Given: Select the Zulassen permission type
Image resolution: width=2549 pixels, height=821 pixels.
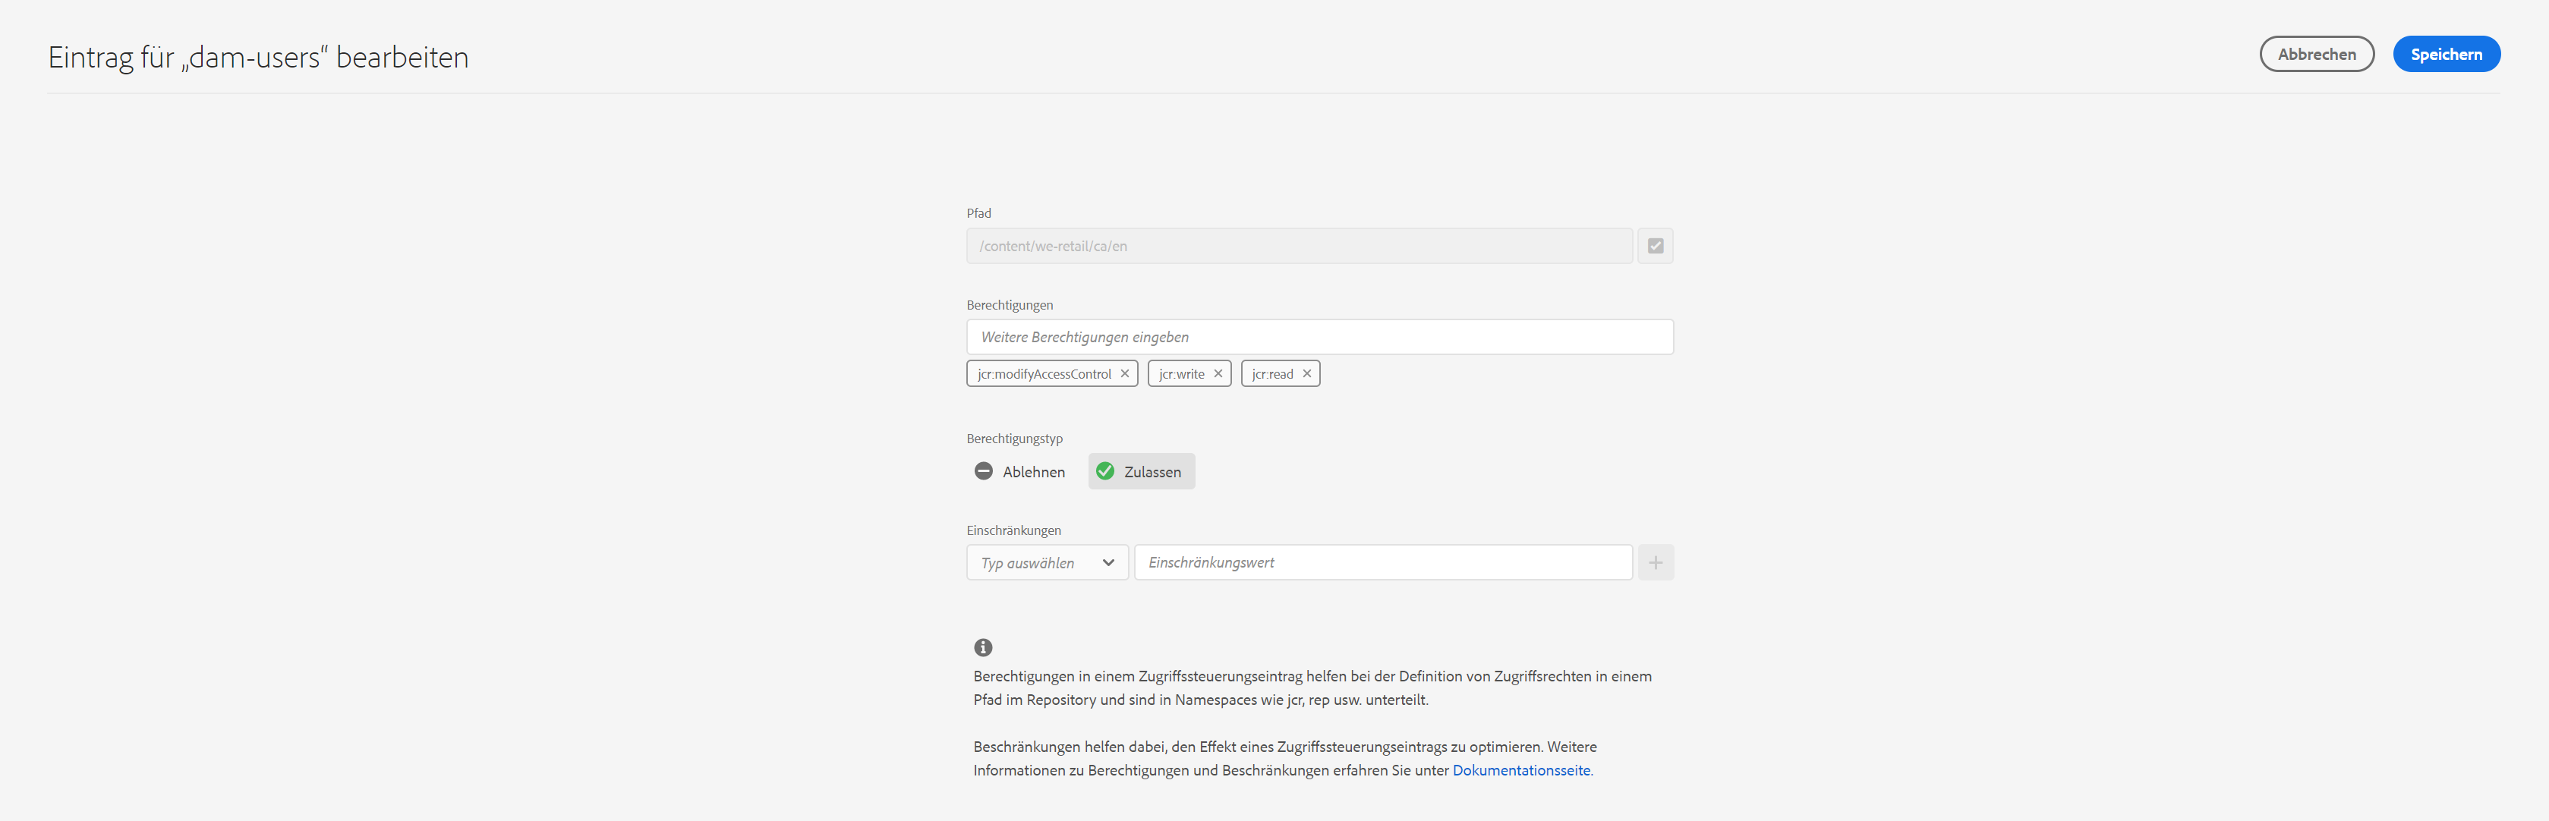Looking at the screenshot, I should (1152, 472).
